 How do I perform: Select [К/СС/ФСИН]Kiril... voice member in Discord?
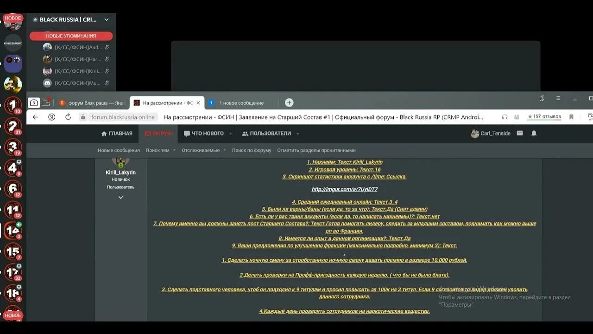click(x=76, y=71)
